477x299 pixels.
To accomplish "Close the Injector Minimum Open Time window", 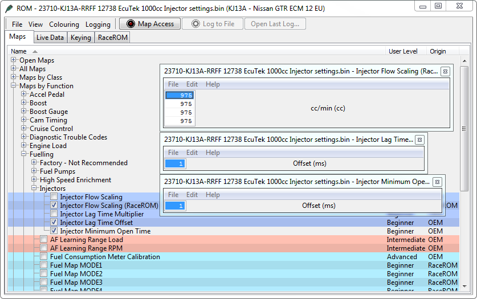I will pos(437,182).
